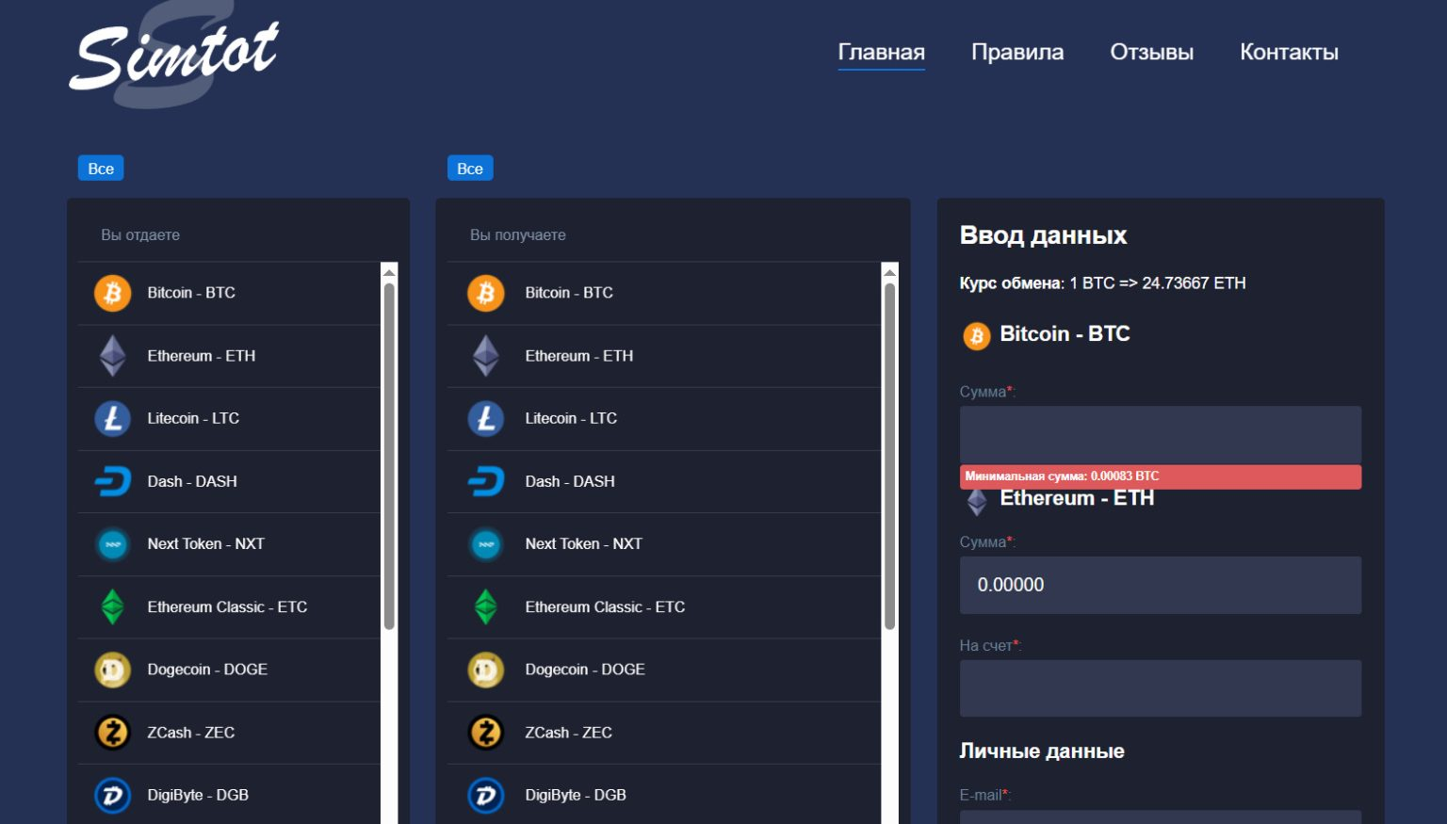Pick Ethereum Classic - ETC in the receive list

[x=664, y=606]
